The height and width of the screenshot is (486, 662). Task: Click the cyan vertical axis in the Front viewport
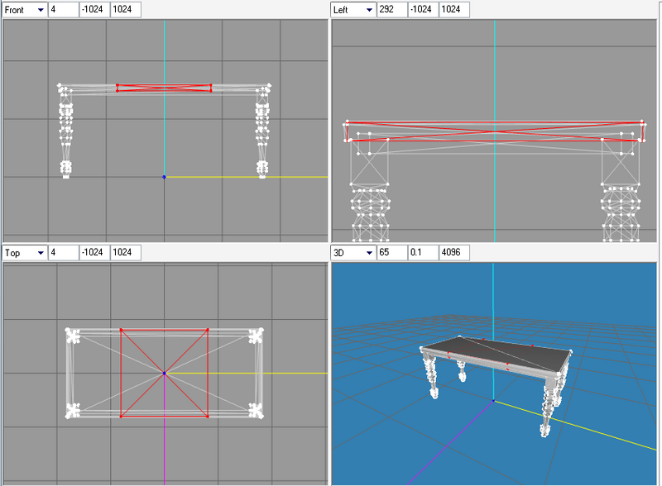(165, 50)
